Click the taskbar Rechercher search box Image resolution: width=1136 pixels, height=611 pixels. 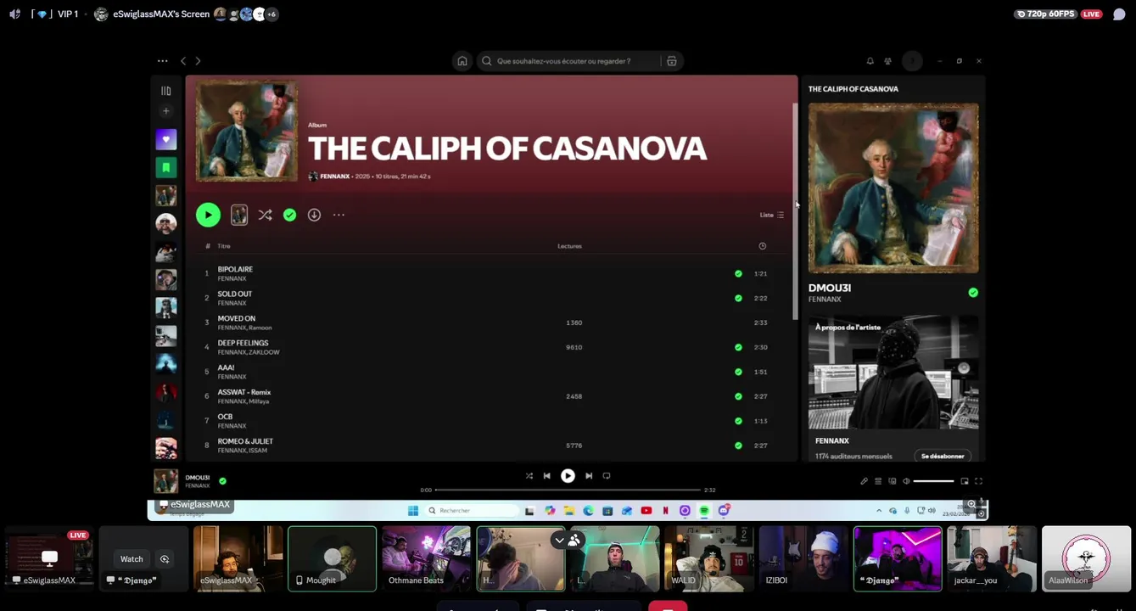point(472,511)
